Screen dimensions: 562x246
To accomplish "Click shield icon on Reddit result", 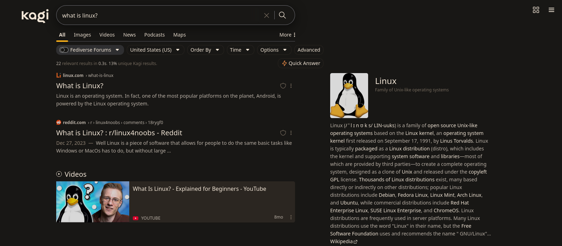I will (x=283, y=133).
